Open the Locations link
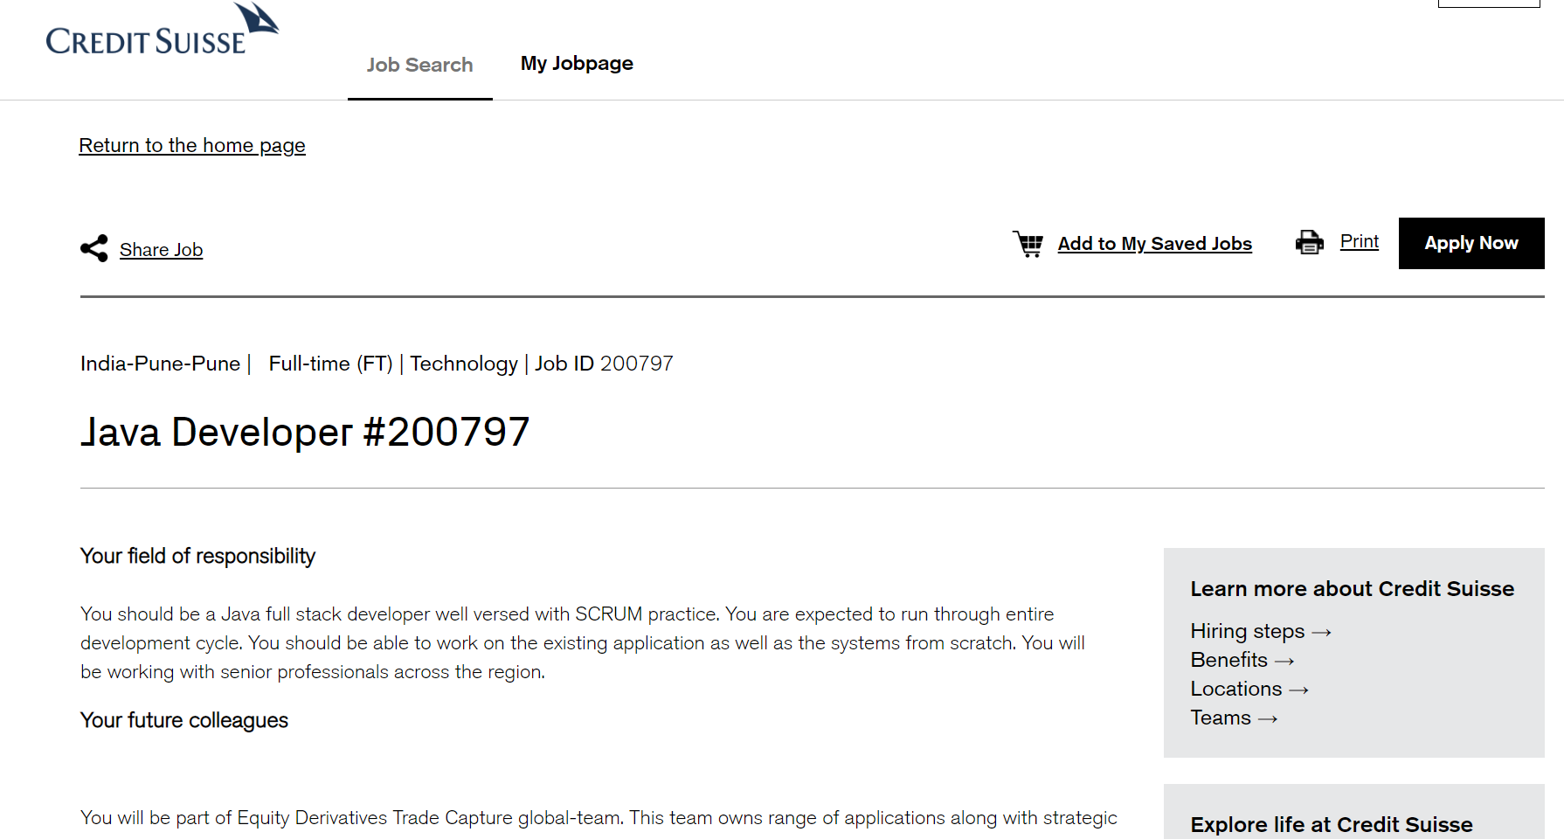1564x839 pixels. [1235, 689]
